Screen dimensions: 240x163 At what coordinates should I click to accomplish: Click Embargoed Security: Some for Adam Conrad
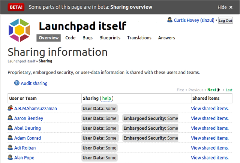click(x=150, y=138)
